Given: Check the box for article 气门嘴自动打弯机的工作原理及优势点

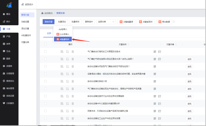Looking at the screenshot, I should pyautogui.click(x=45, y=52).
